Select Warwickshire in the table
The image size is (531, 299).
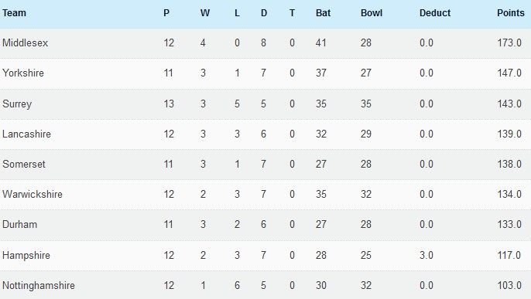pyautogui.click(x=33, y=194)
